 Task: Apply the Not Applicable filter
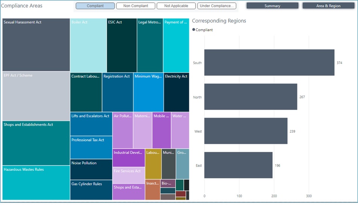click(x=176, y=6)
